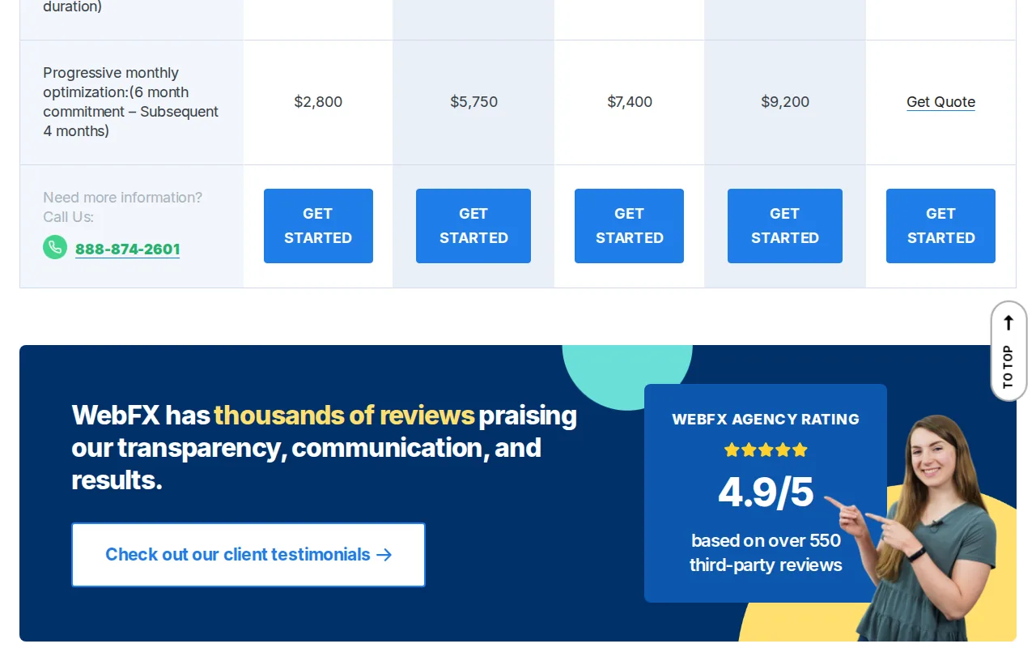Click the TO TOP arrow button
This screenshot has width=1036, height=648.
pos(1008,351)
